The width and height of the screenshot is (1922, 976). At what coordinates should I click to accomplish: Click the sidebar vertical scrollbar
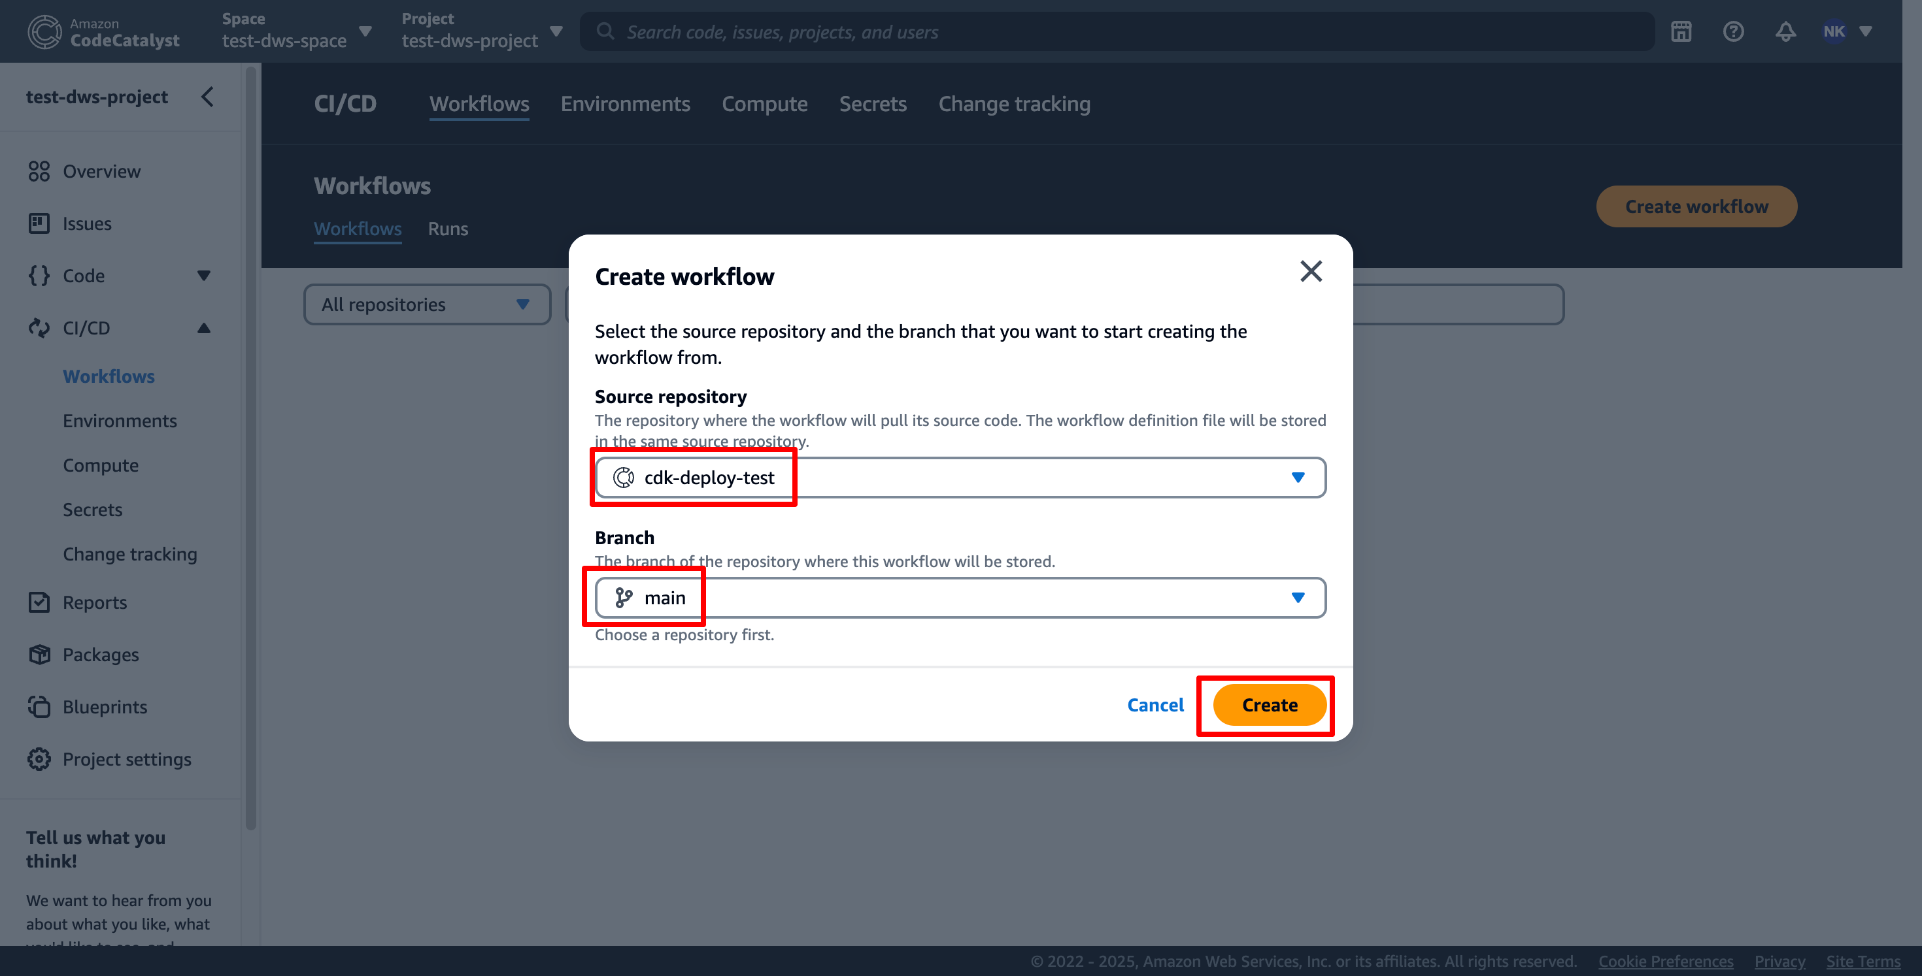(x=250, y=447)
